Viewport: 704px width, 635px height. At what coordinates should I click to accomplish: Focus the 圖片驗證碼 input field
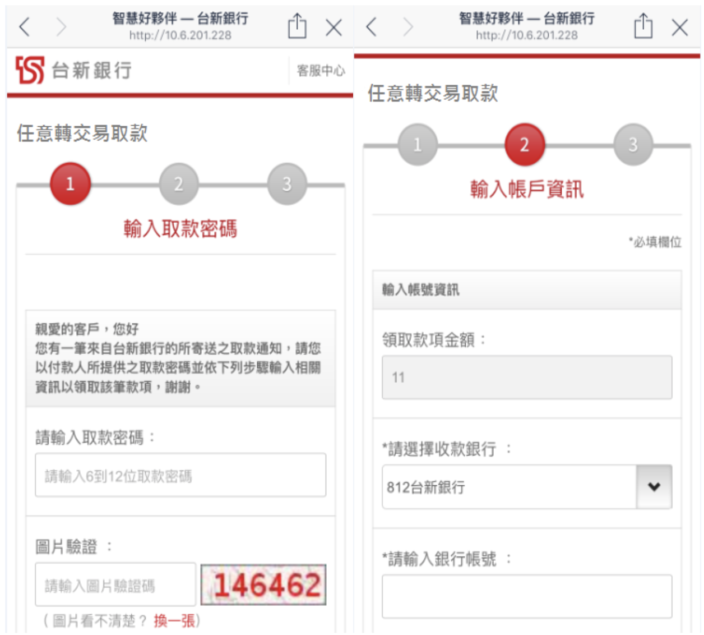(115, 585)
